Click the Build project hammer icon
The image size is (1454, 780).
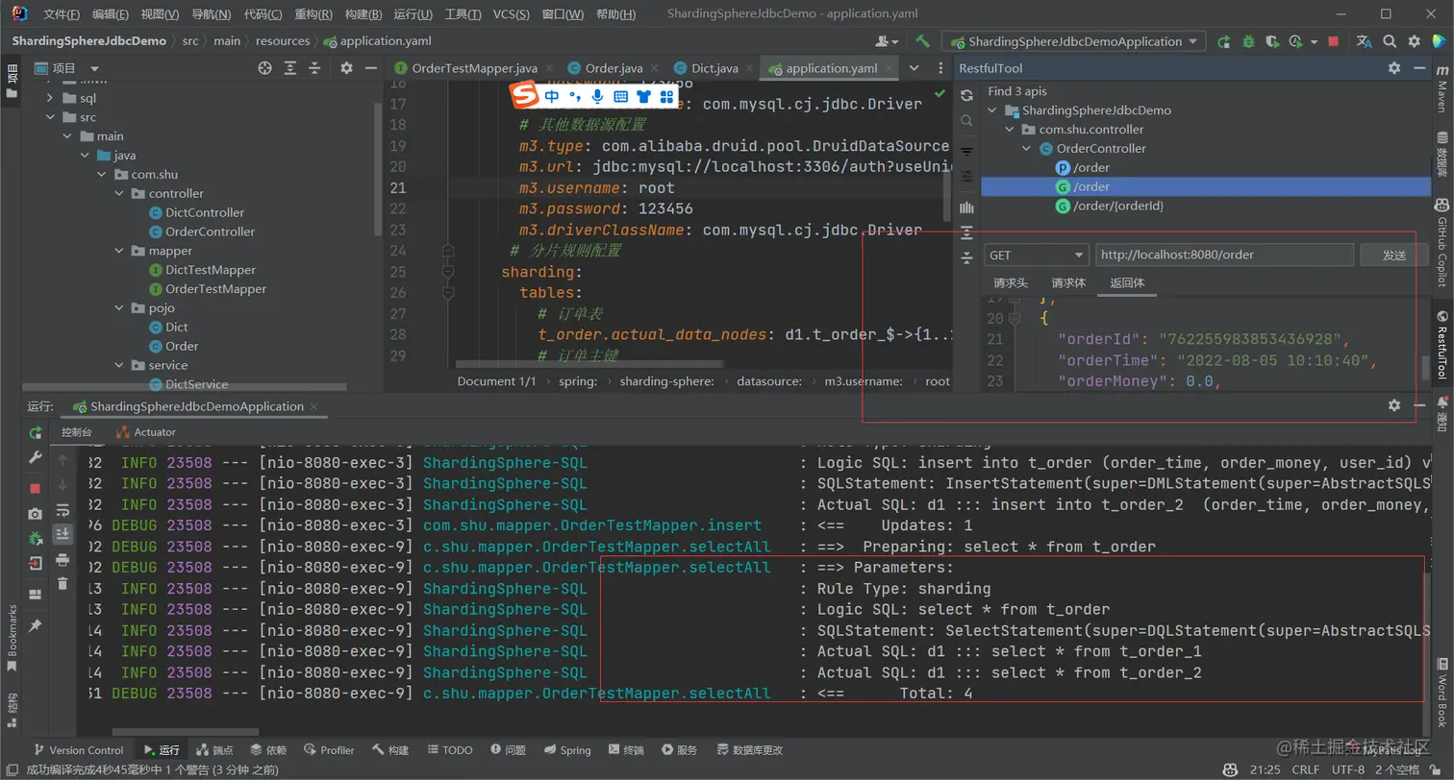[922, 41]
